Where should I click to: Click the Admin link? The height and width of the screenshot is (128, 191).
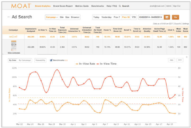coord(169,6)
